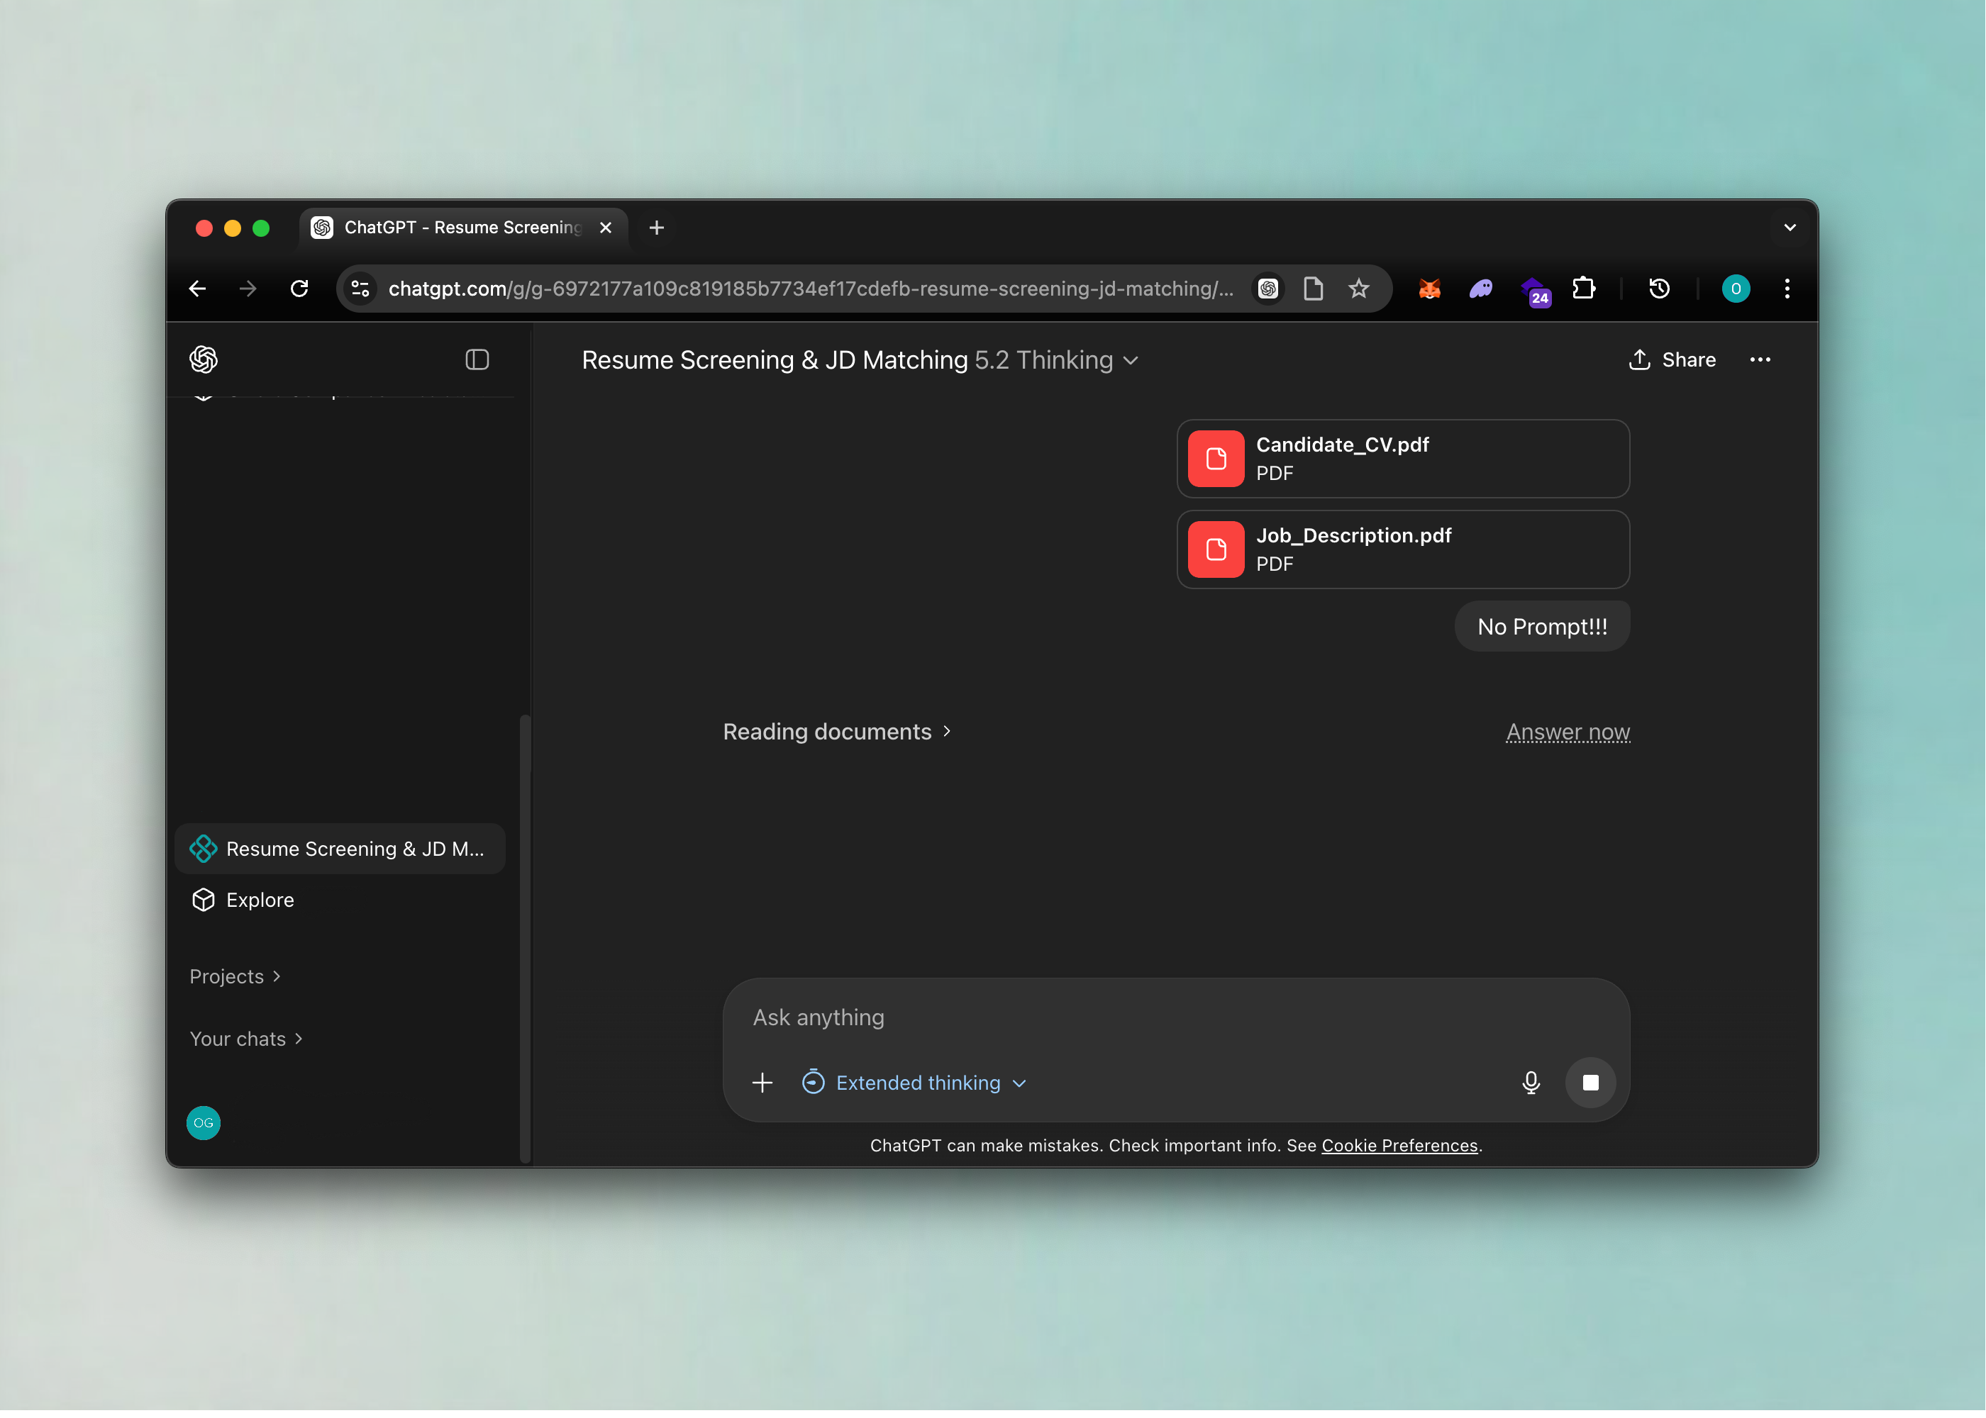Click the Answer now link

pyautogui.click(x=1568, y=732)
